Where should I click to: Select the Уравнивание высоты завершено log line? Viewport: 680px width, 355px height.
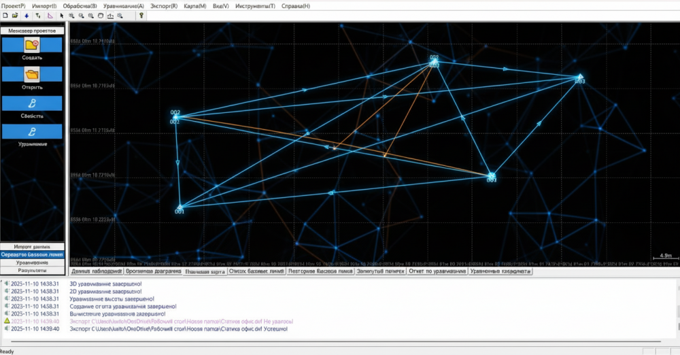point(112,299)
